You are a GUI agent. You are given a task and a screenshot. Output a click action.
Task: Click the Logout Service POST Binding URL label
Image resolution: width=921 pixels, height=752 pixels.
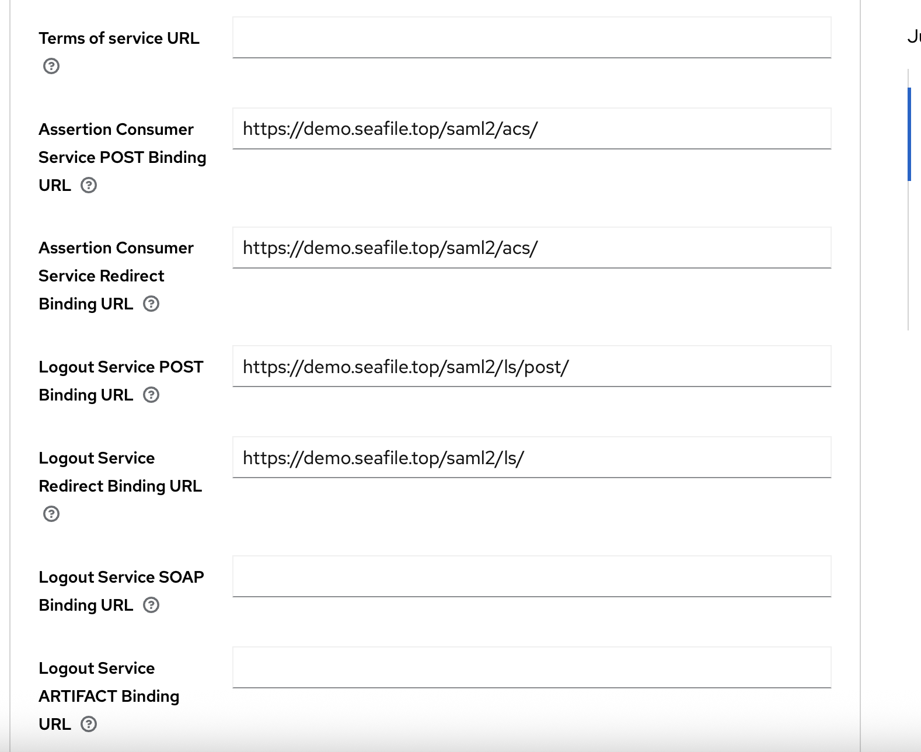120,367
